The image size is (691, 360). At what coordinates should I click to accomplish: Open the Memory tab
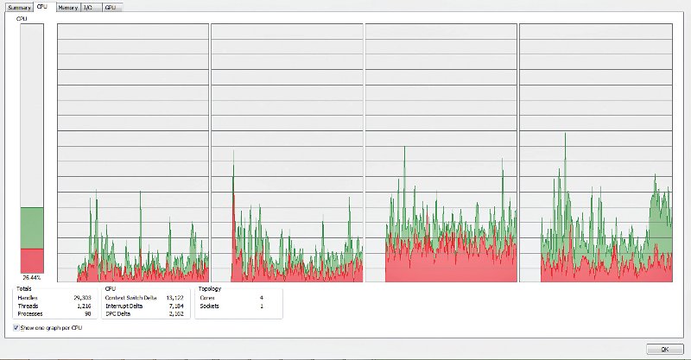[x=67, y=7]
